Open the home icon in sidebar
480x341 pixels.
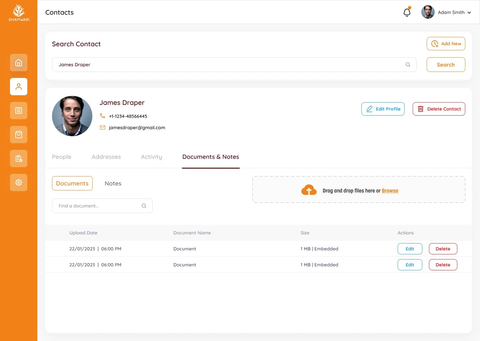point(19,63)
